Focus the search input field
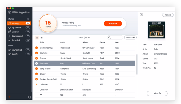 coord(115,38)
